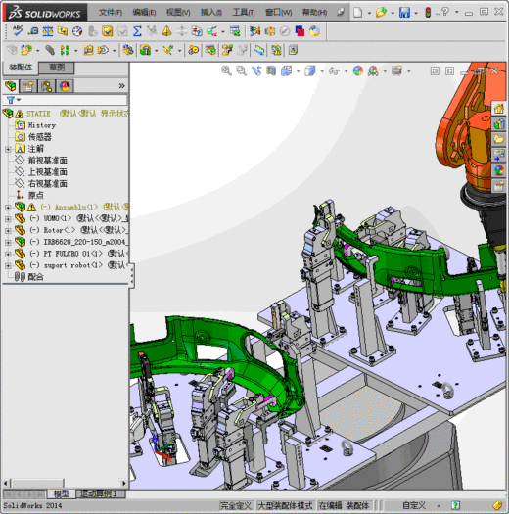Open the filter funnel dropdown
Screen dimensions: 509x514
click(14, 99)
